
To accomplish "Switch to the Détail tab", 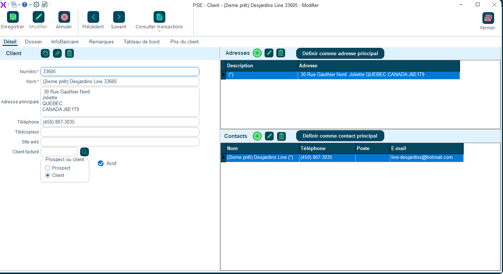I will 10,42.
